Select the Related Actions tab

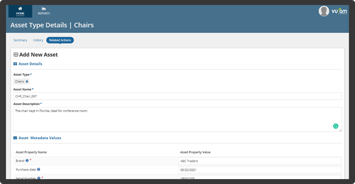click(x=60, y=40)
